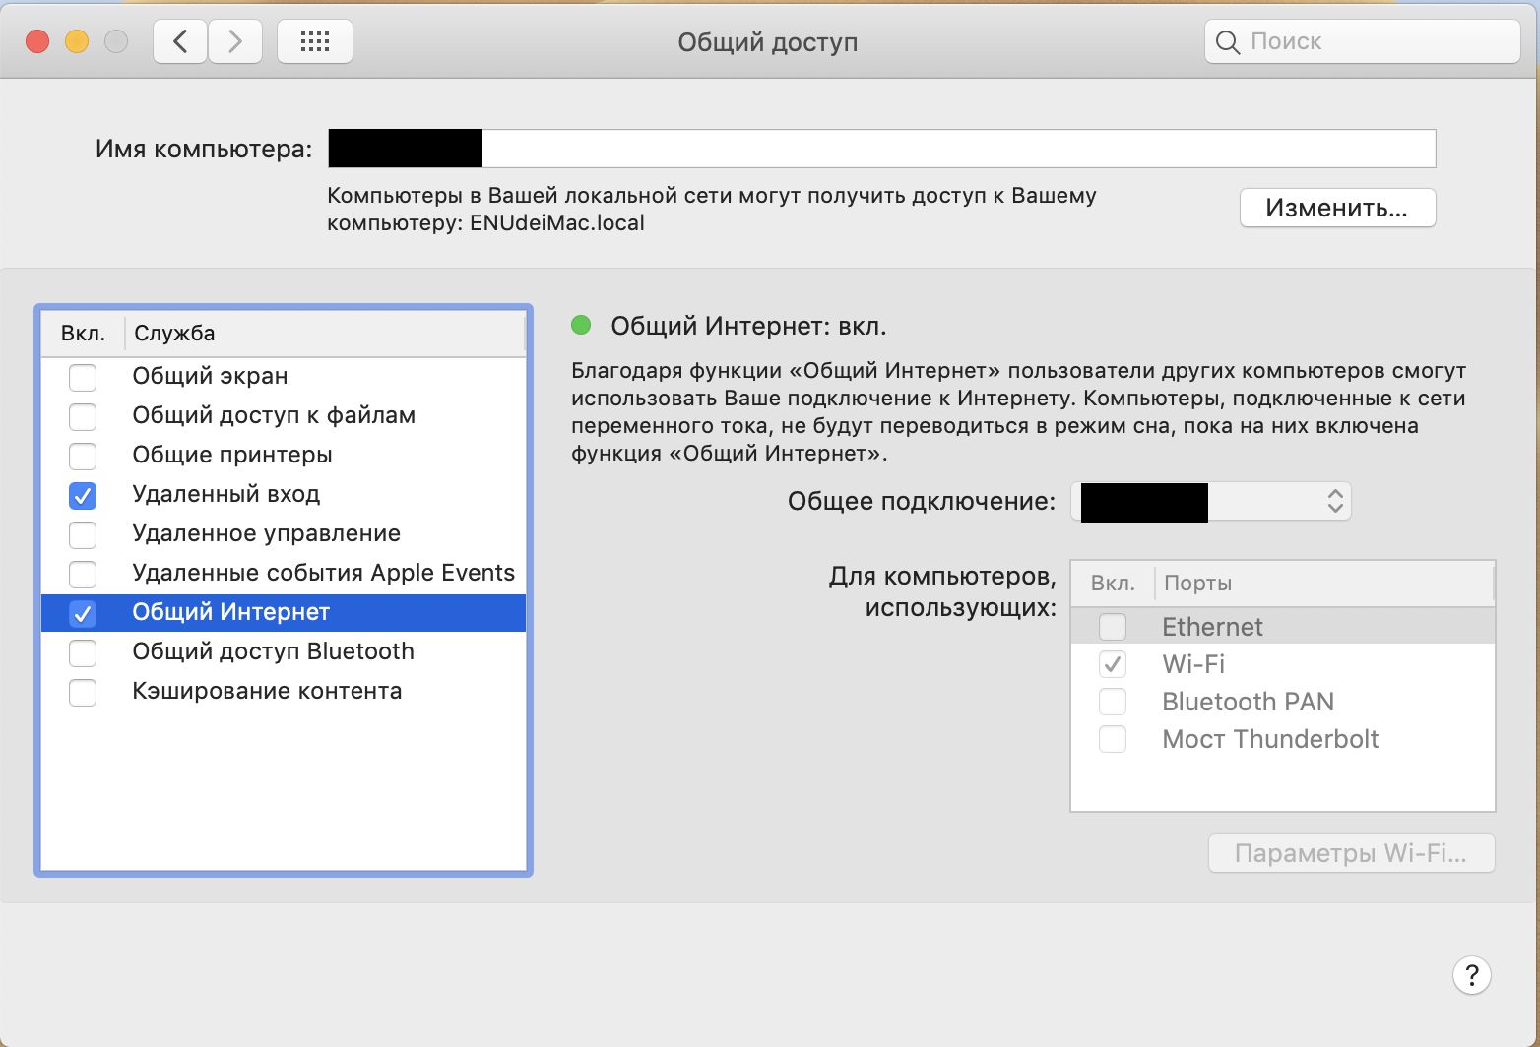The height and width of the screenshot is (1047, 1540).
Task: Click the Изменить… button
Action: (1337, 208)
